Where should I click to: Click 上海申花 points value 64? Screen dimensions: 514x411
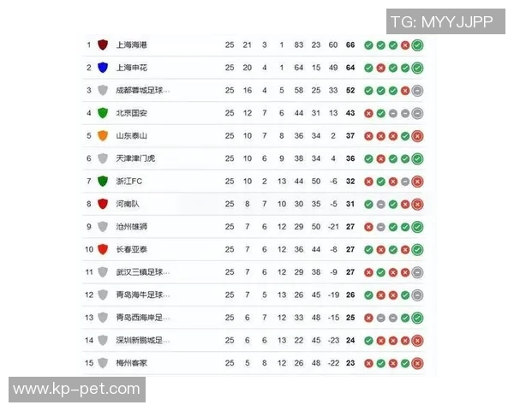(x=350, y=68)
